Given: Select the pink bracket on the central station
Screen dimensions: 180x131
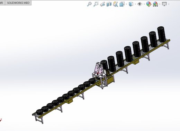Looking at the screenshot, I should coord(99,69).
